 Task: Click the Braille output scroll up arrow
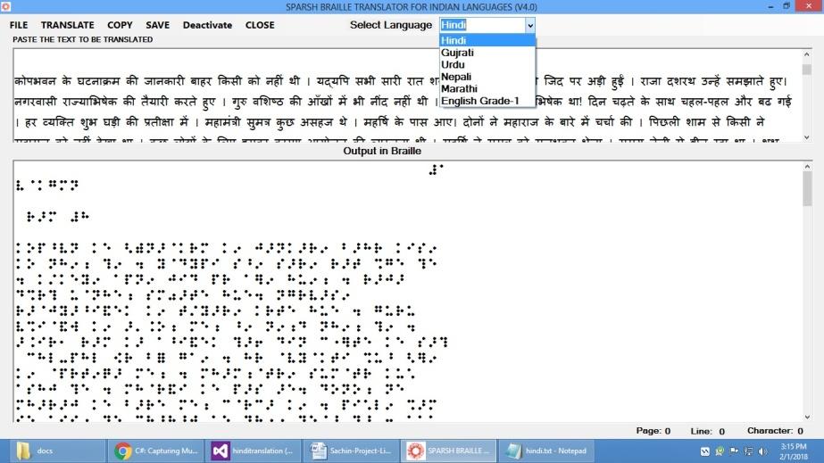[x=807, y=167]
